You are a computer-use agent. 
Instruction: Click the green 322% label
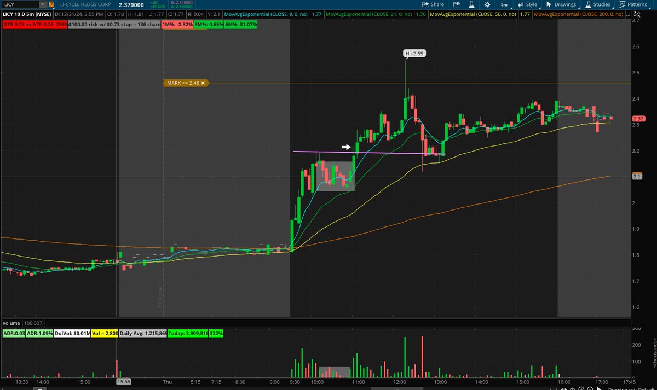(215, 333)
